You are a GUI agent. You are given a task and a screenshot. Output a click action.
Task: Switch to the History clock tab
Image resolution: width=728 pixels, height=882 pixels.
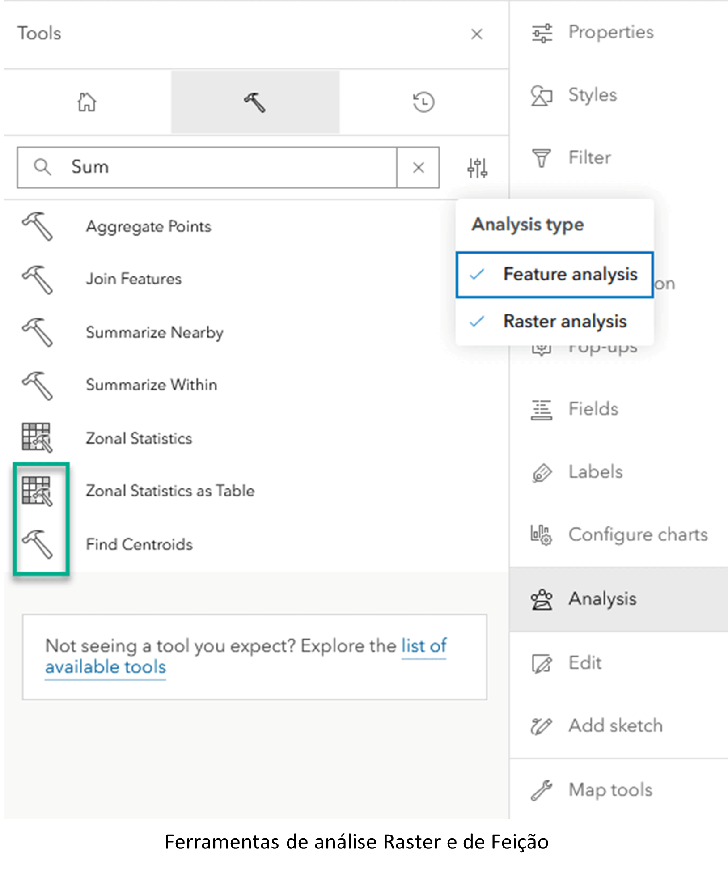click(x=423, y=102)
